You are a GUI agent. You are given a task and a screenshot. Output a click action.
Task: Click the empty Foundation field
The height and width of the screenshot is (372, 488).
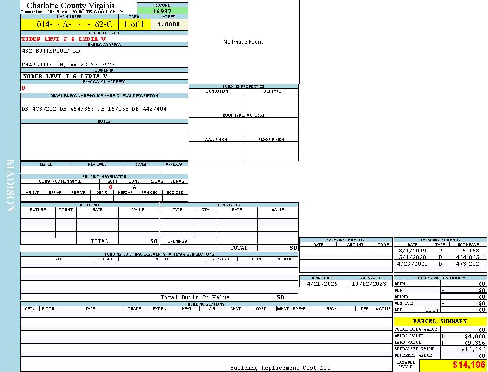[216, 103]
